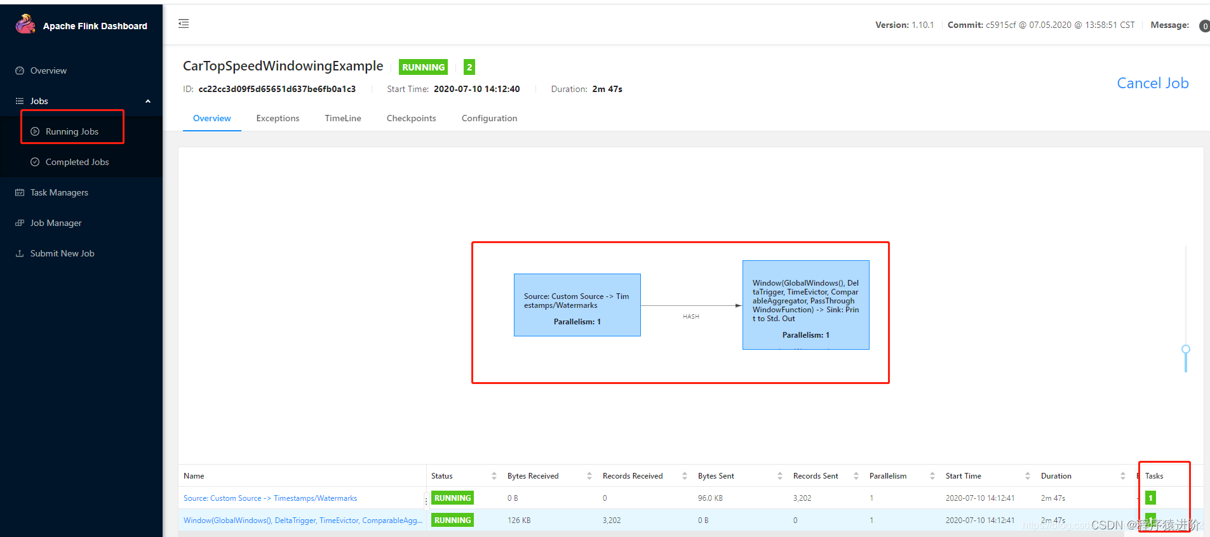Click the Tasks column header
The height and width of the screenshot is (537, 1210).
coord(1154,476)
